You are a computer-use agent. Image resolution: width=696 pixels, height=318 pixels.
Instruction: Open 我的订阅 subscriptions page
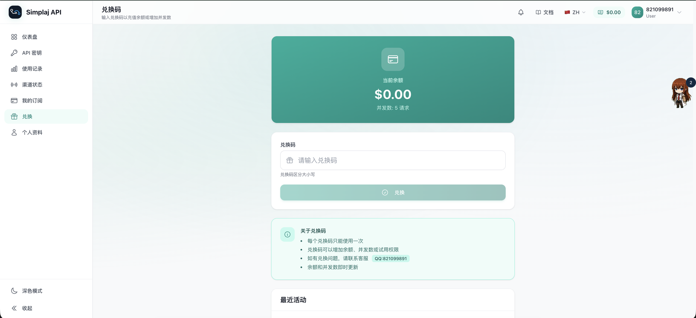46,101
